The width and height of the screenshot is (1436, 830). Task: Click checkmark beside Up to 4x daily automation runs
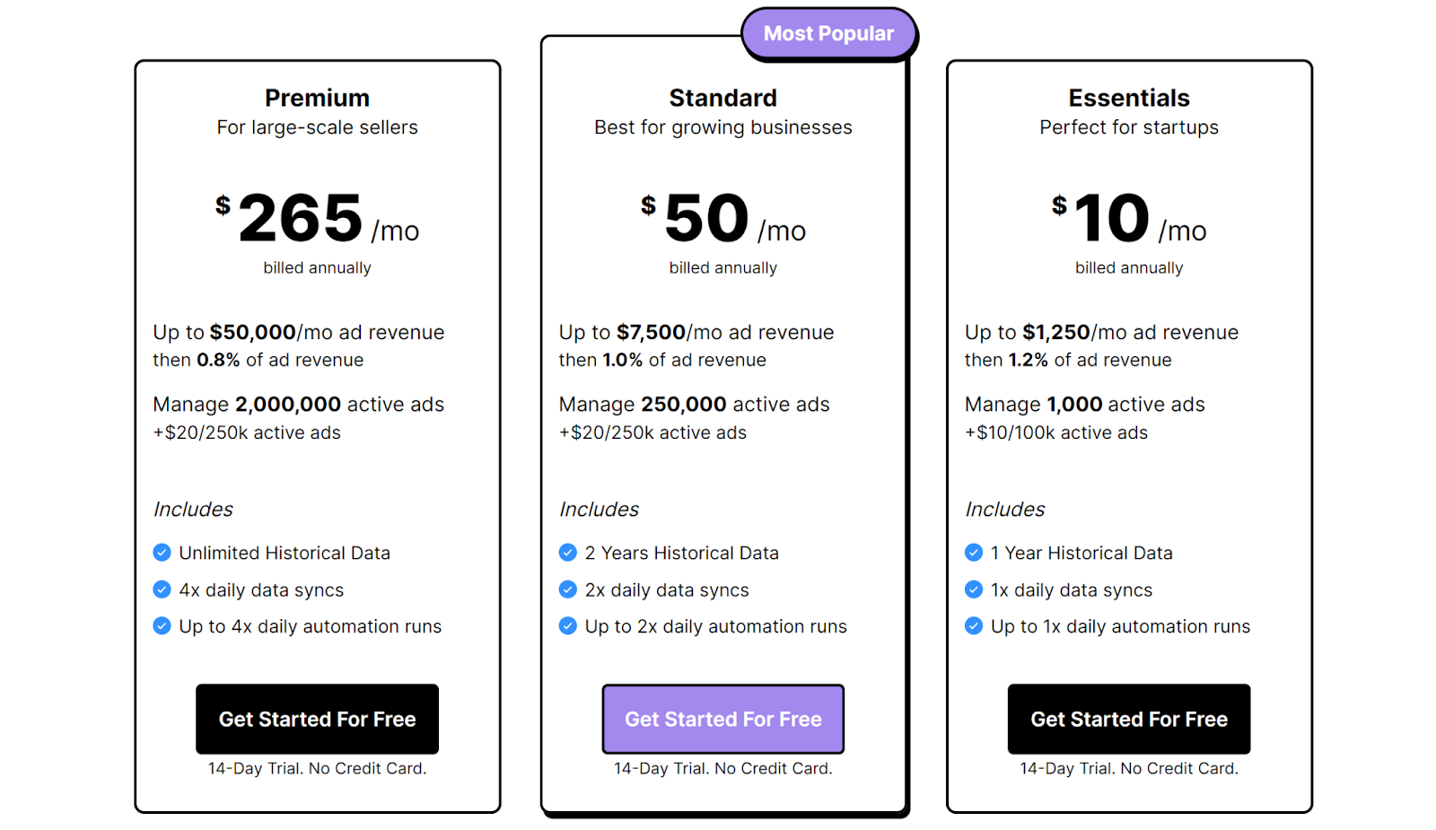pos(162,626)
